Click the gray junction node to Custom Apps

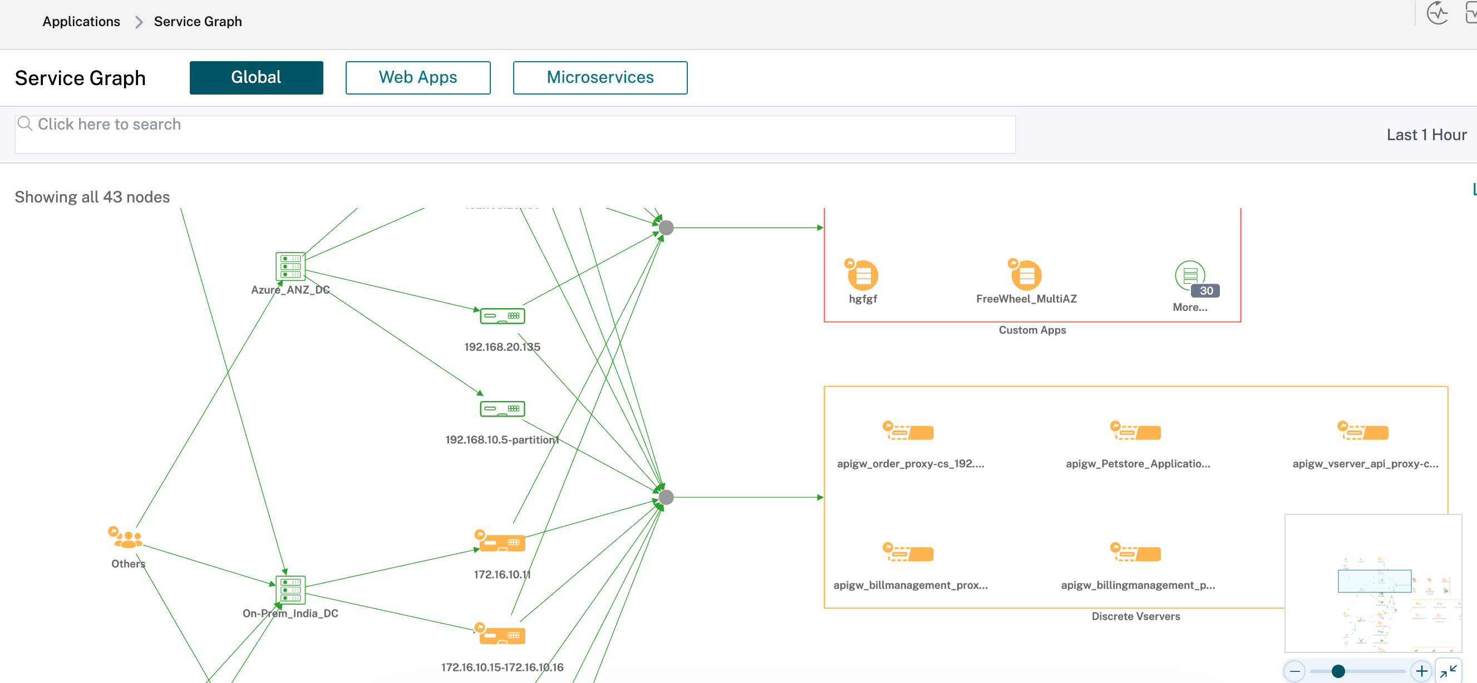click(x=666, y=227)
